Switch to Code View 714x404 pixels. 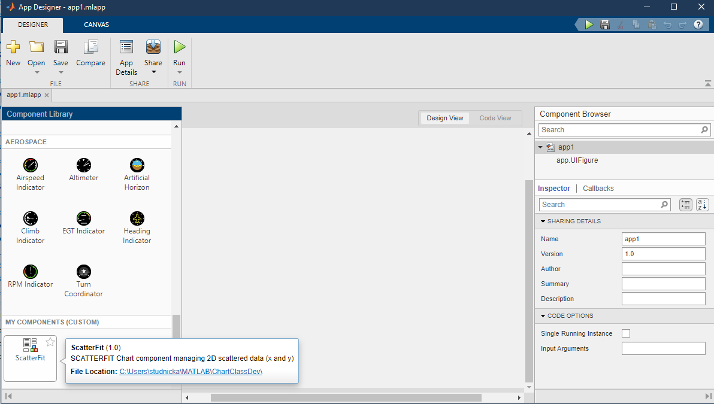point(495,118)
